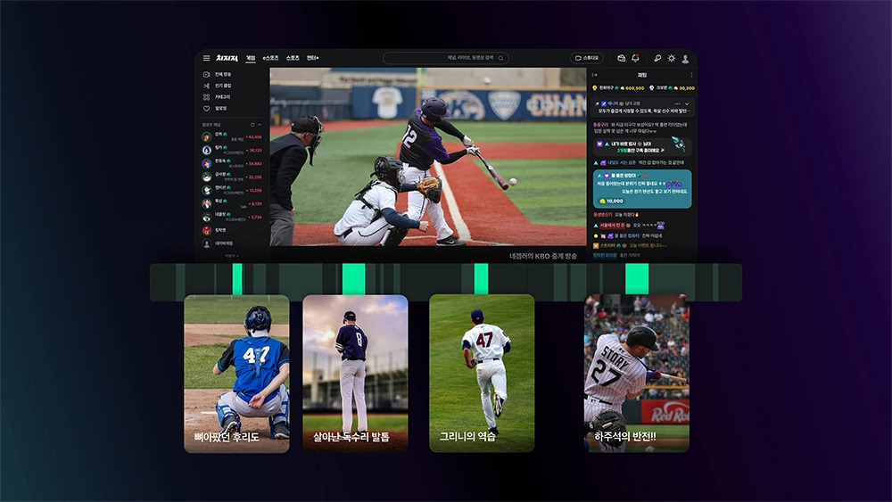Click the second donor badge showing 30,200
The image size is (892, 502).
672,88
